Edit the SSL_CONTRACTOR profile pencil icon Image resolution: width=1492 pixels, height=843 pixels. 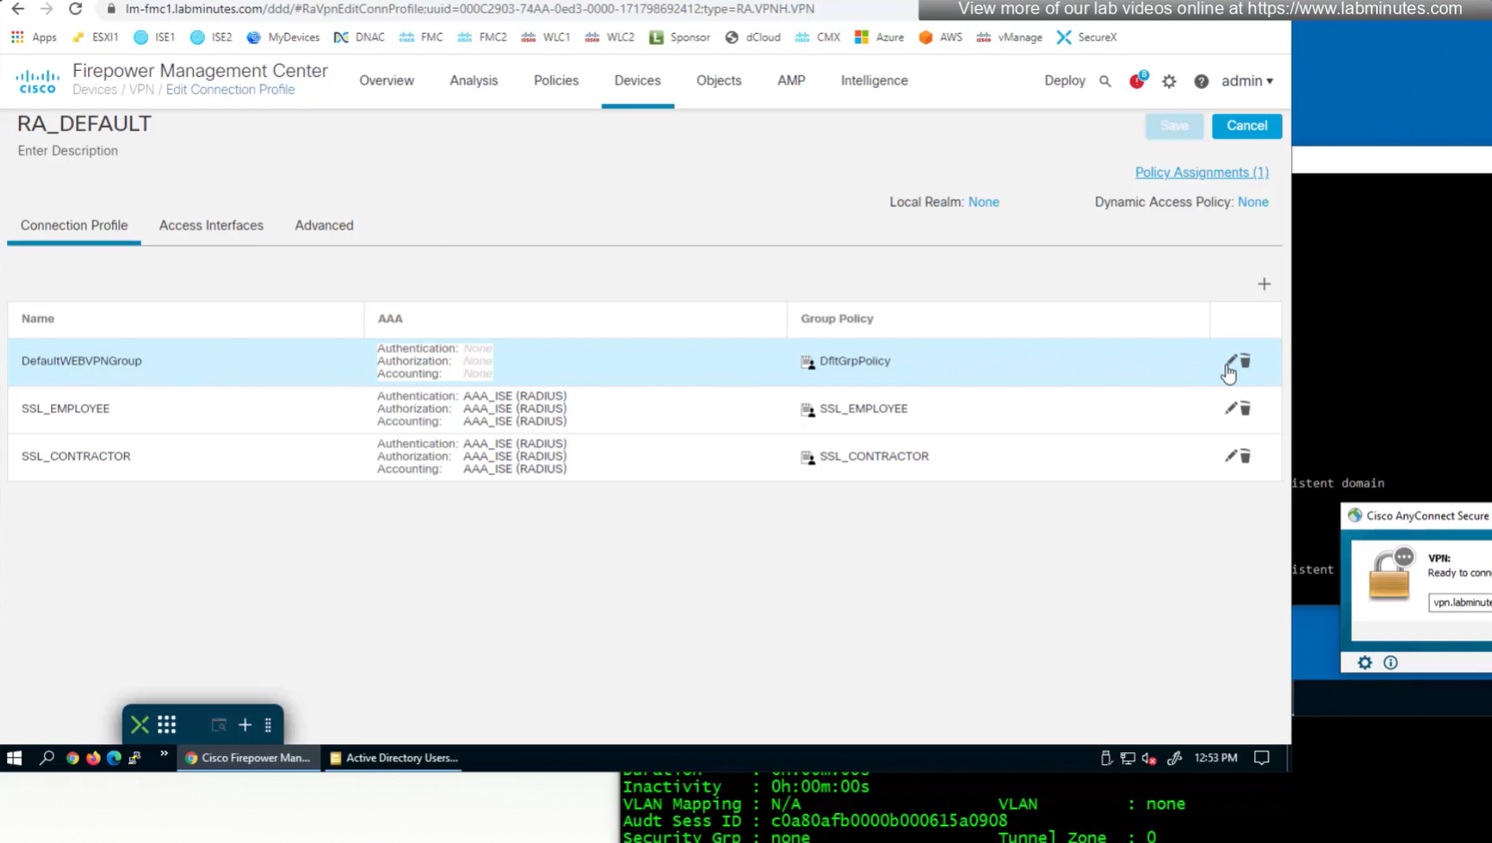1230,456
